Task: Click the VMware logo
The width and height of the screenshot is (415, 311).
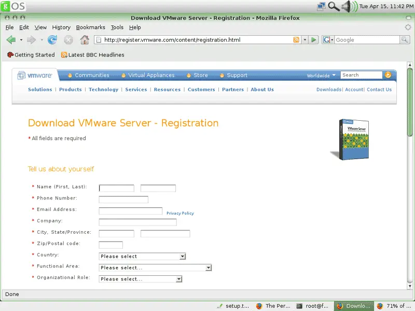Action: [x=35, y=75]
